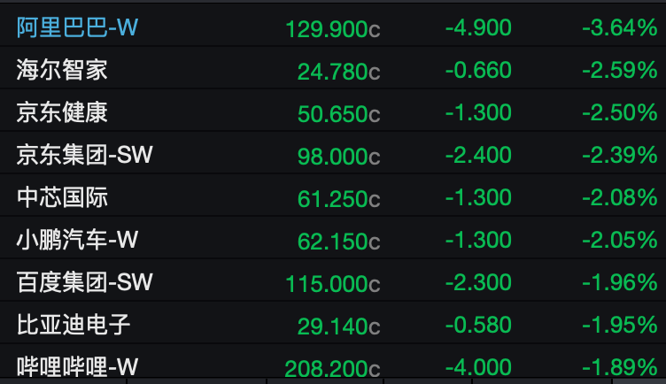The image size is (666, 384).
Task: Open the 百度集团-SW stock name
Action: point(84,282)
